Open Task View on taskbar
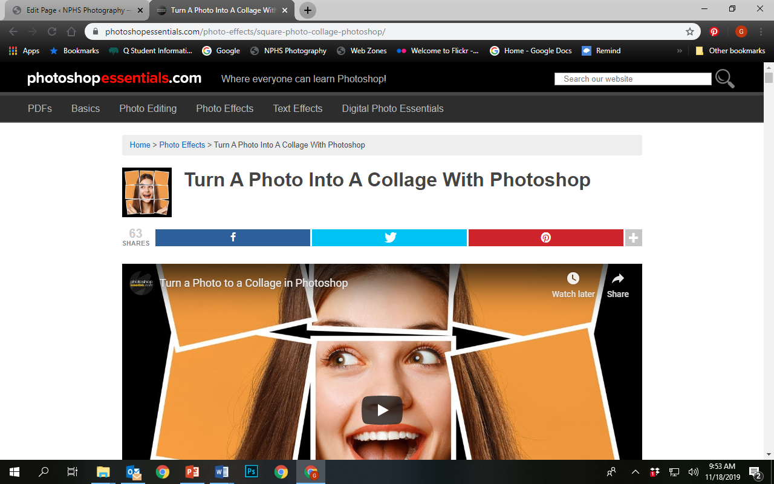 tap(73, 472)
